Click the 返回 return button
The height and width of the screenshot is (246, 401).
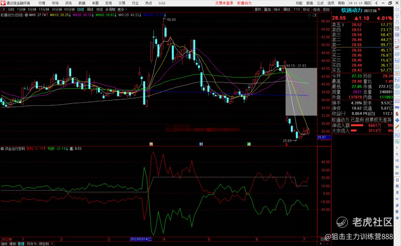326,9
